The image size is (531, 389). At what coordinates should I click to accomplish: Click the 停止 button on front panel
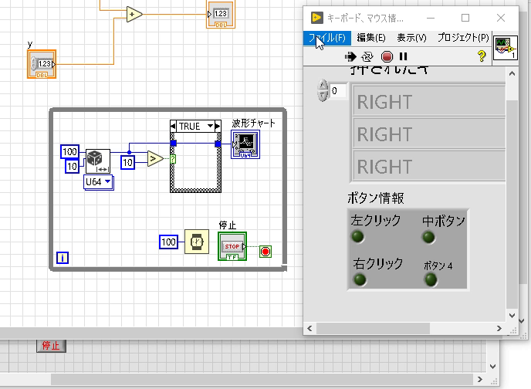click(x=51, y=346)
